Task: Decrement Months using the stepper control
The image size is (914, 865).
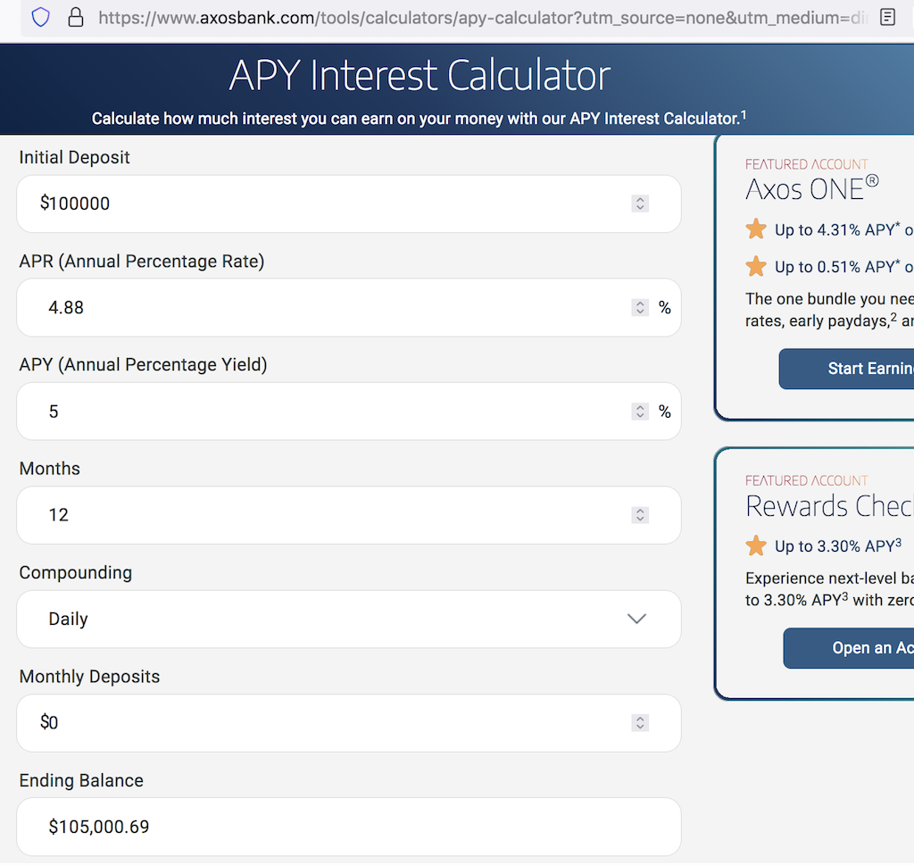Action: (639, 519)
